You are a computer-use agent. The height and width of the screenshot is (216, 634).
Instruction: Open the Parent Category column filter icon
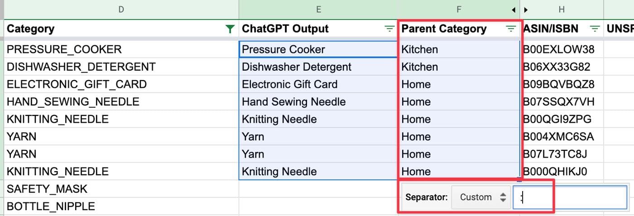pos(511,29)
